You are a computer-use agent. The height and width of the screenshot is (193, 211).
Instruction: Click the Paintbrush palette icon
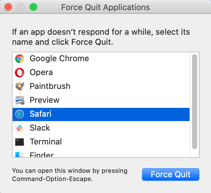coord(20,86)
